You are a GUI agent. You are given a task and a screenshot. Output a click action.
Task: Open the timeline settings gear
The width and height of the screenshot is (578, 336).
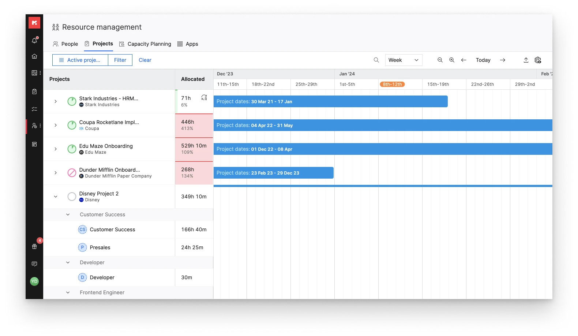tap(538, 60)
